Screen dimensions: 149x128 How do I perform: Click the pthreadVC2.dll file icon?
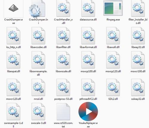(88, 88)
